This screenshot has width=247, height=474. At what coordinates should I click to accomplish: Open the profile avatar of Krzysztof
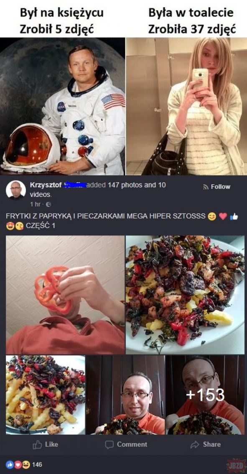point(16,190)
